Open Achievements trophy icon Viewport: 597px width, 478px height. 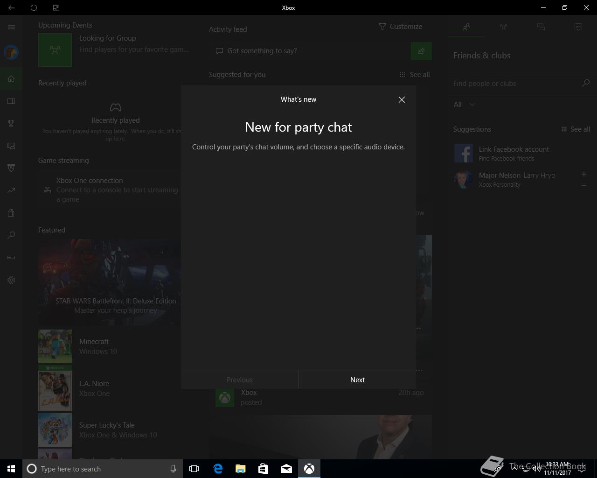[x=11, y=123]
